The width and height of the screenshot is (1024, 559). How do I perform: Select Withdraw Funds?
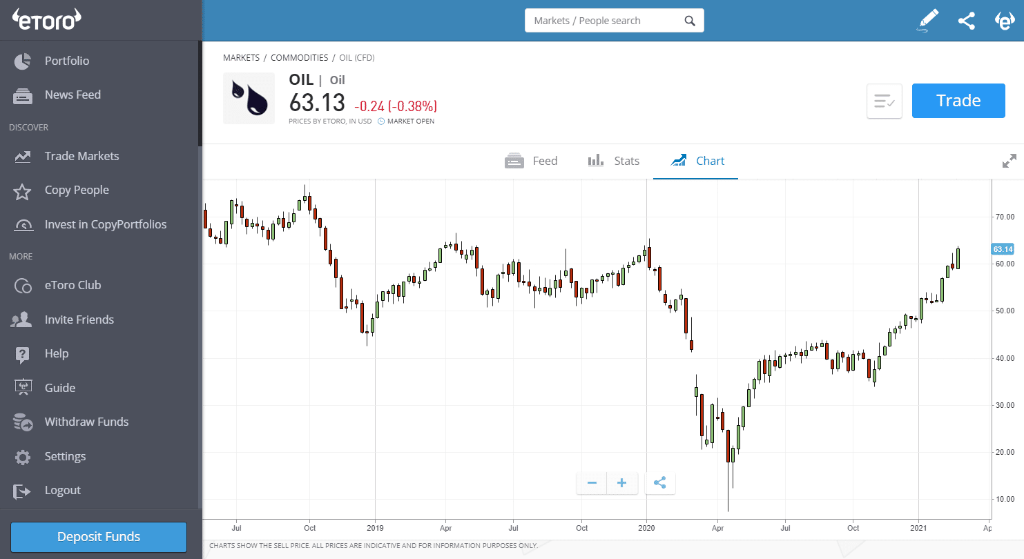coord(87,422)
